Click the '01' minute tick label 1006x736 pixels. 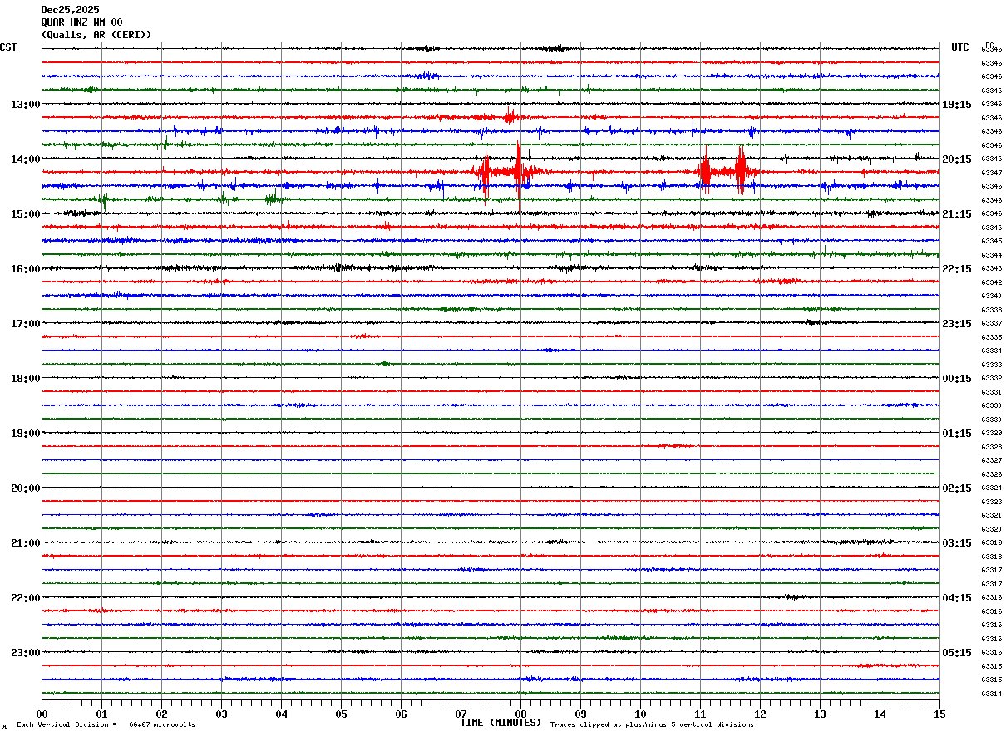coord(101,714)
